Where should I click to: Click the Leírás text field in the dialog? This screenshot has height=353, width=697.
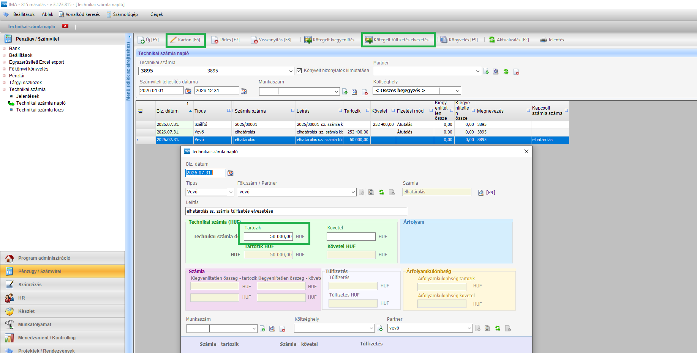tap(296, 211)
